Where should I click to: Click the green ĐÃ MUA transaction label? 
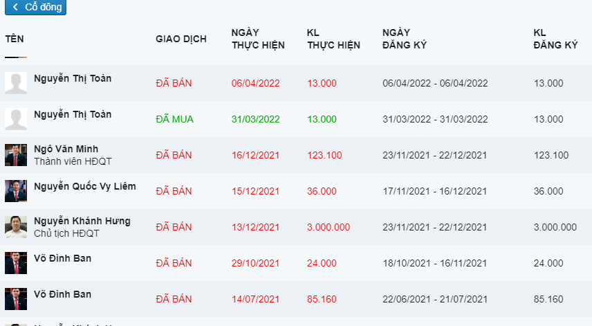(x=174, y=119)
